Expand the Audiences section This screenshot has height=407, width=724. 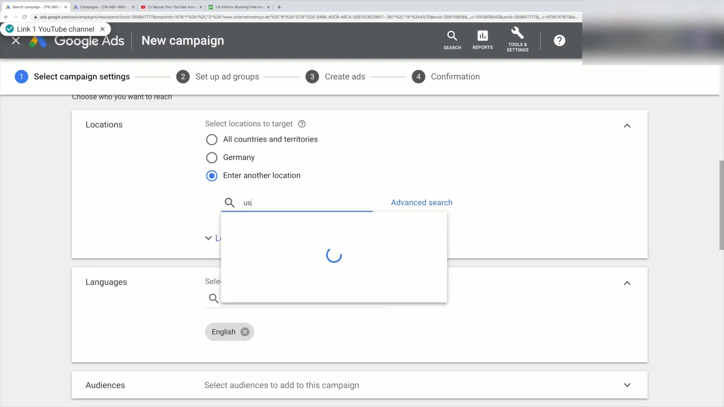pyautogui.click(x=627, y=385)
